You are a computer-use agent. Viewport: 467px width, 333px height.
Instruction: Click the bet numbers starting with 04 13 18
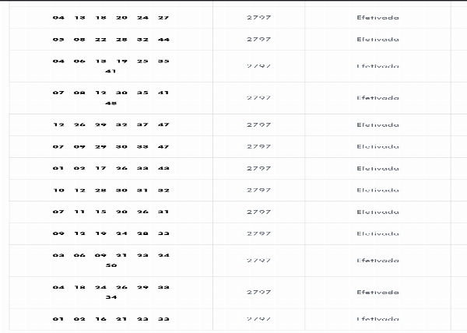(111, 17)
